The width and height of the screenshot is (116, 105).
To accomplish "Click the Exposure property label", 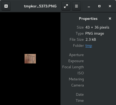I will coord(76,61).
